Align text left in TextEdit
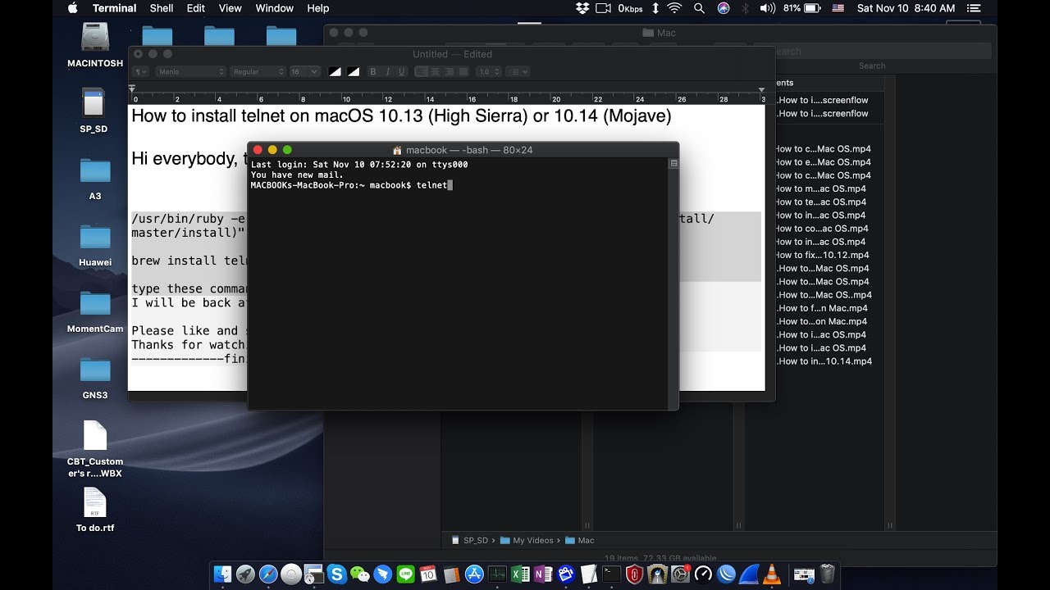 pyautogui.click(x=422, y=72)
